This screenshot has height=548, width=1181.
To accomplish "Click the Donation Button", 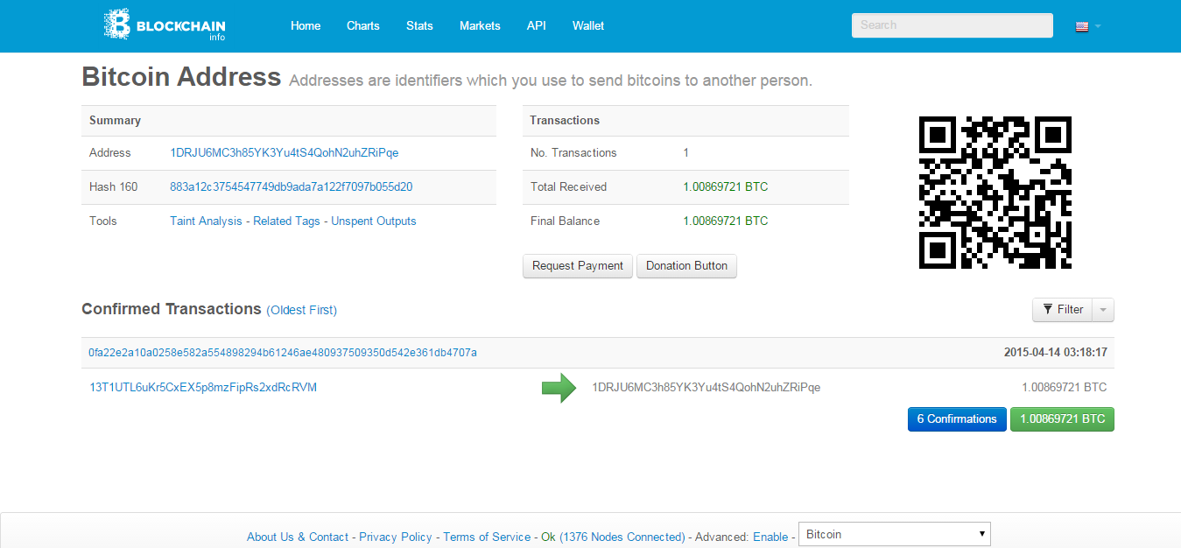I will [686, 266].
